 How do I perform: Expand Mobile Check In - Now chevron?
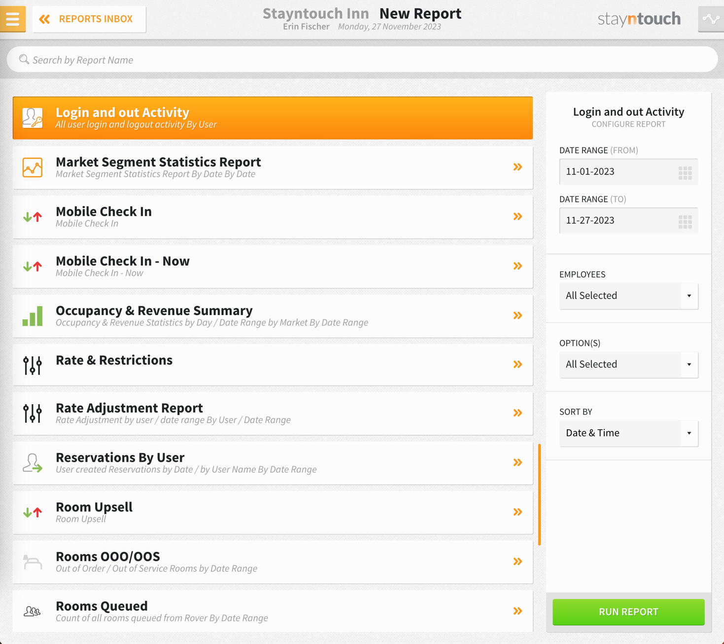(517, 266)
